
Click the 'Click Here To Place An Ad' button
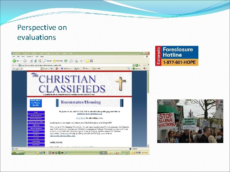click(36, 103)
